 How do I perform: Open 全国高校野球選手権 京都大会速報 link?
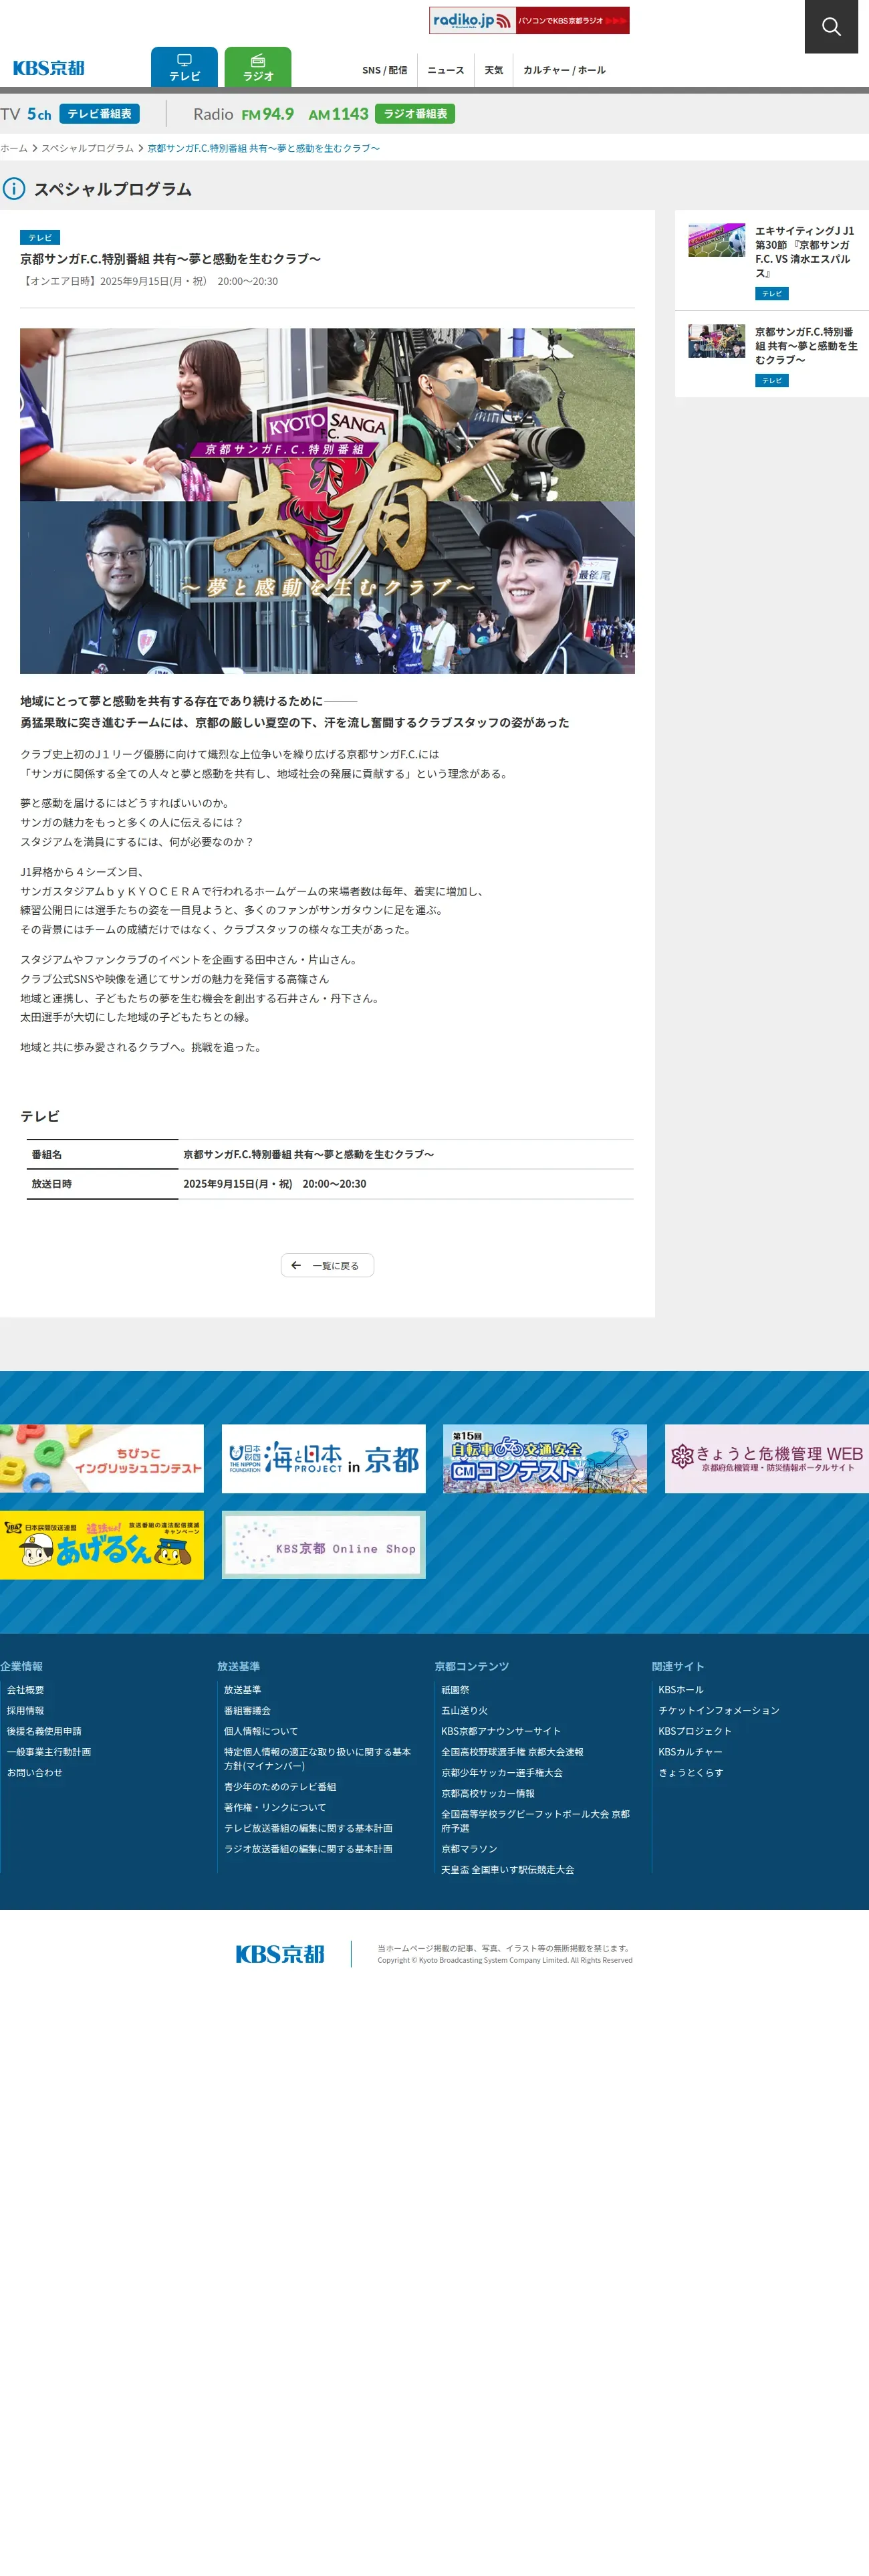tap(512, 1752)
